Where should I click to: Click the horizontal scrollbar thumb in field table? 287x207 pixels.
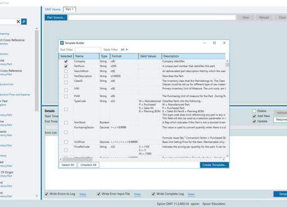coord(78,159)
